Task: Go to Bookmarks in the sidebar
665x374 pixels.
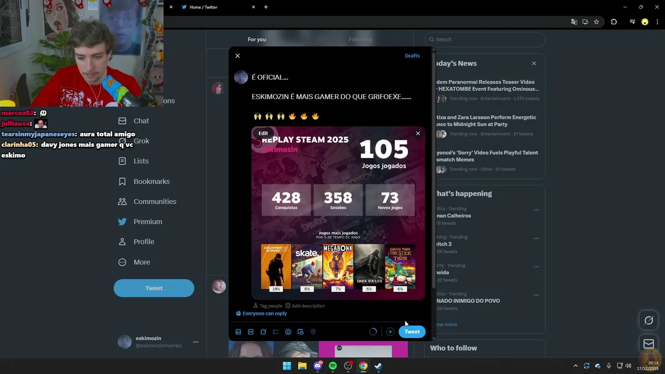Action: (x=144, y=182)
